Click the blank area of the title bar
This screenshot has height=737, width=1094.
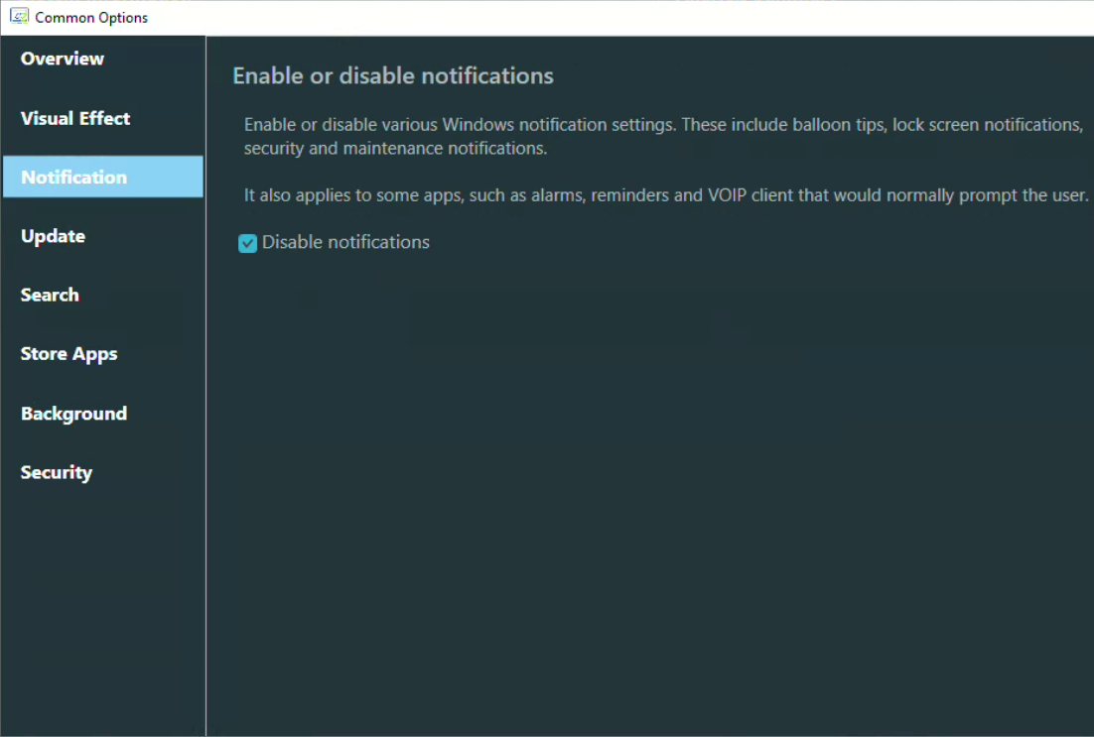596,18
